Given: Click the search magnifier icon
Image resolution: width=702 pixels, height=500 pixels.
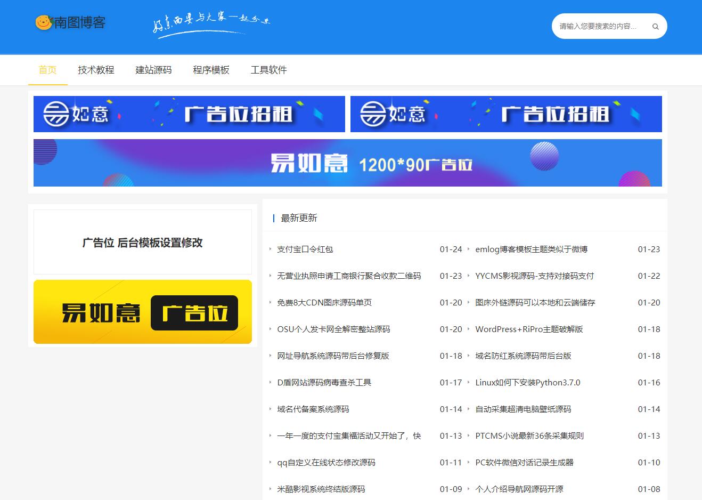Looking at the screenshot, I should [x=655, y=27].
